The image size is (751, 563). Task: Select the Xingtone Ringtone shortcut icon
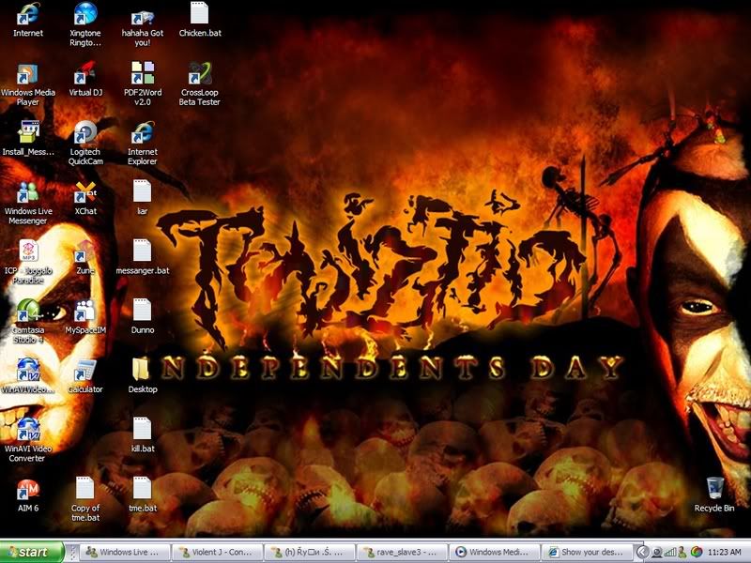[x=85, y=14]
